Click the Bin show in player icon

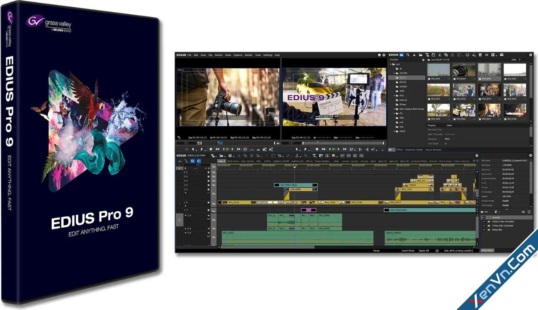click(x=467, y=55)
